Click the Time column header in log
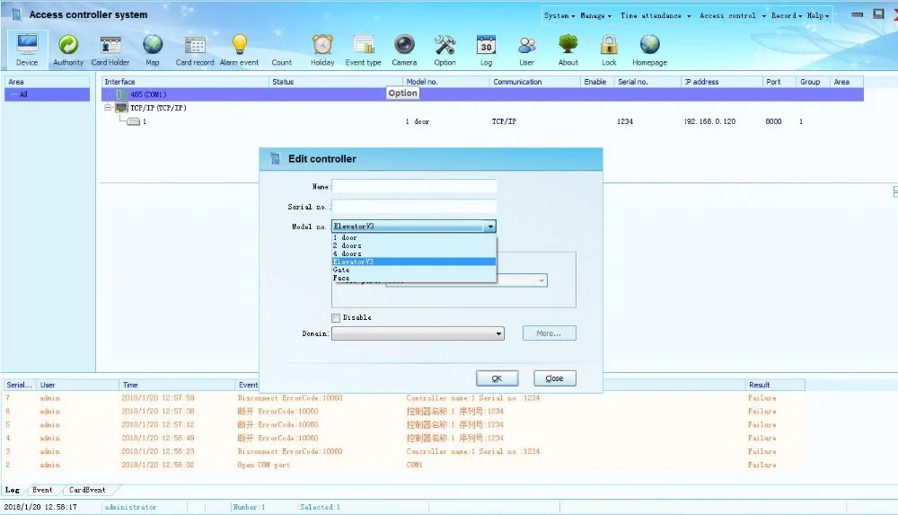 (x=177, y=385)
